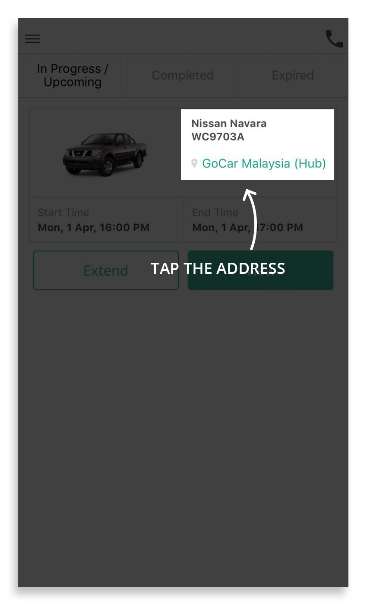Open the hamburger menu
The width and height of the screenshot is (367, 605).
32,39
